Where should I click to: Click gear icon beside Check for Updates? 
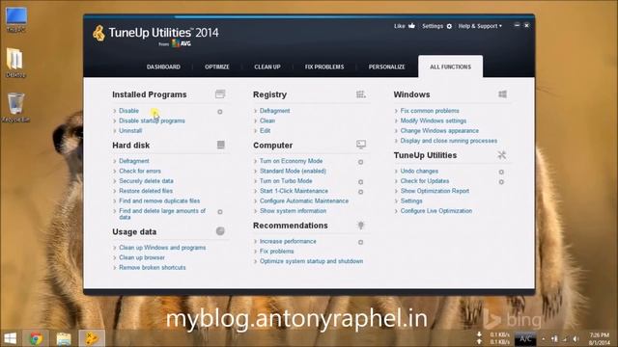pos(501,182)
